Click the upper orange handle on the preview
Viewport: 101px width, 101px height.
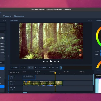pos(80,50)
